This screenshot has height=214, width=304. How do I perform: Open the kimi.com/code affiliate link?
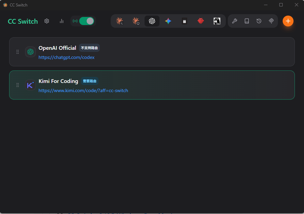[83, 90]
